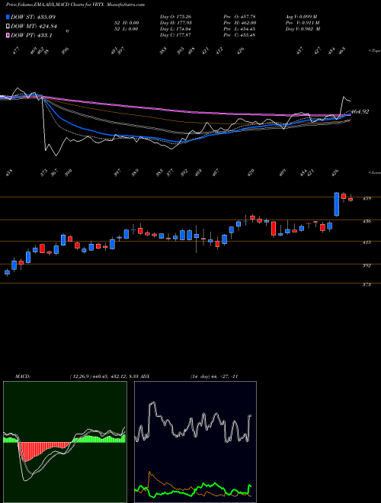Click the 415 price axis label
This screenshot has height=503, width=381.
(367, 242)
